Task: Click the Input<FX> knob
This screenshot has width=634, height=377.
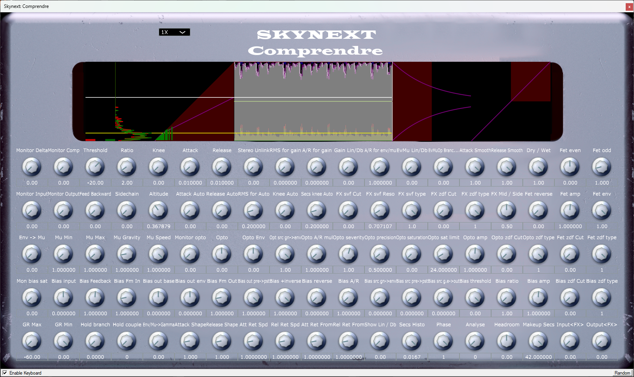Action: [570, 341]
